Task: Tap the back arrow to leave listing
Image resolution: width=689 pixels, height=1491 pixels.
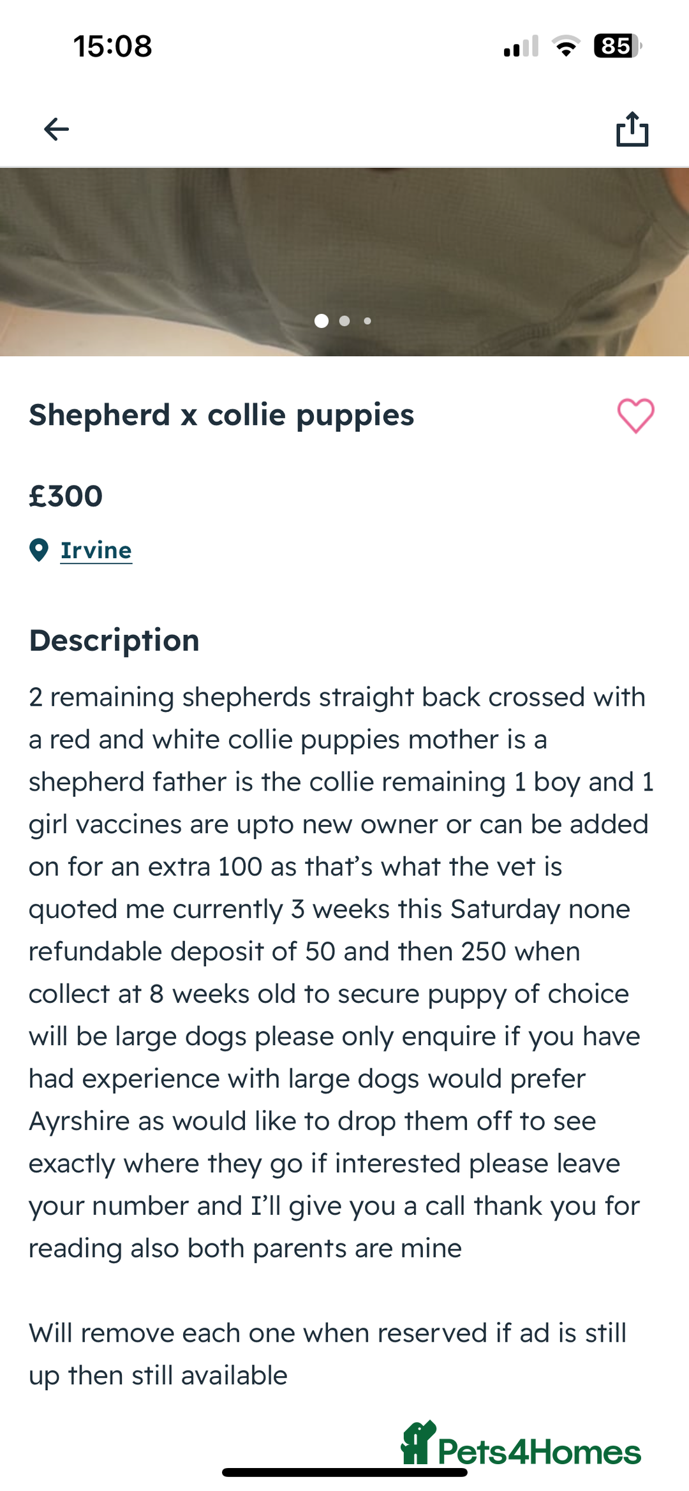Action: click(x=56, y=129)
